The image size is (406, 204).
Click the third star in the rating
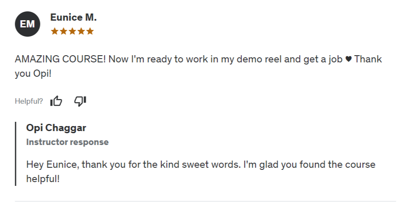tap(72, 31)
